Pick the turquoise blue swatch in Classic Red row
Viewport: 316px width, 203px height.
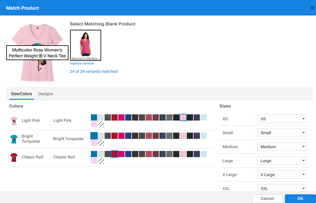(x=94, y=154)
